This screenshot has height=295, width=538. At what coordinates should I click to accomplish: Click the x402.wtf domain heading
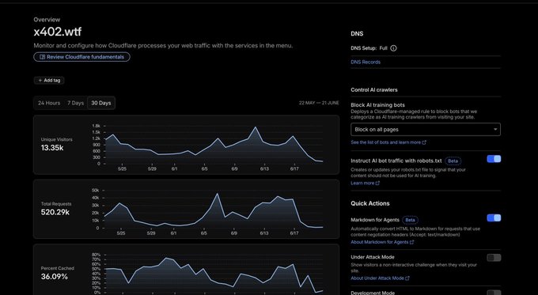tap(58, 32)
